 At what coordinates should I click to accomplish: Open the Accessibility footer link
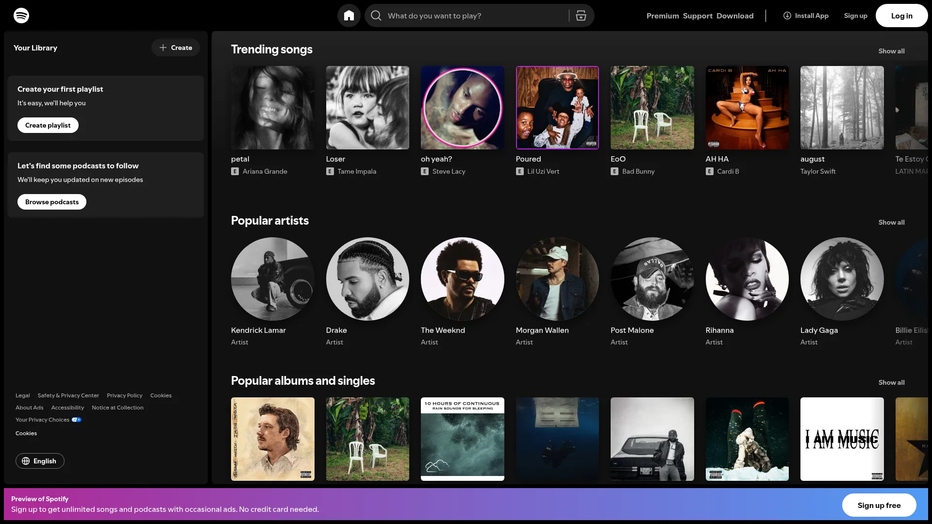point(67,408)
